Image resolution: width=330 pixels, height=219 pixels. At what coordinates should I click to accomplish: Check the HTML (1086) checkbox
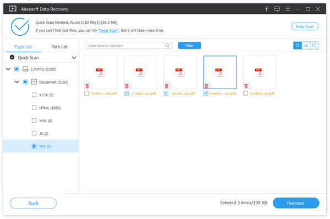click(34, 108)
